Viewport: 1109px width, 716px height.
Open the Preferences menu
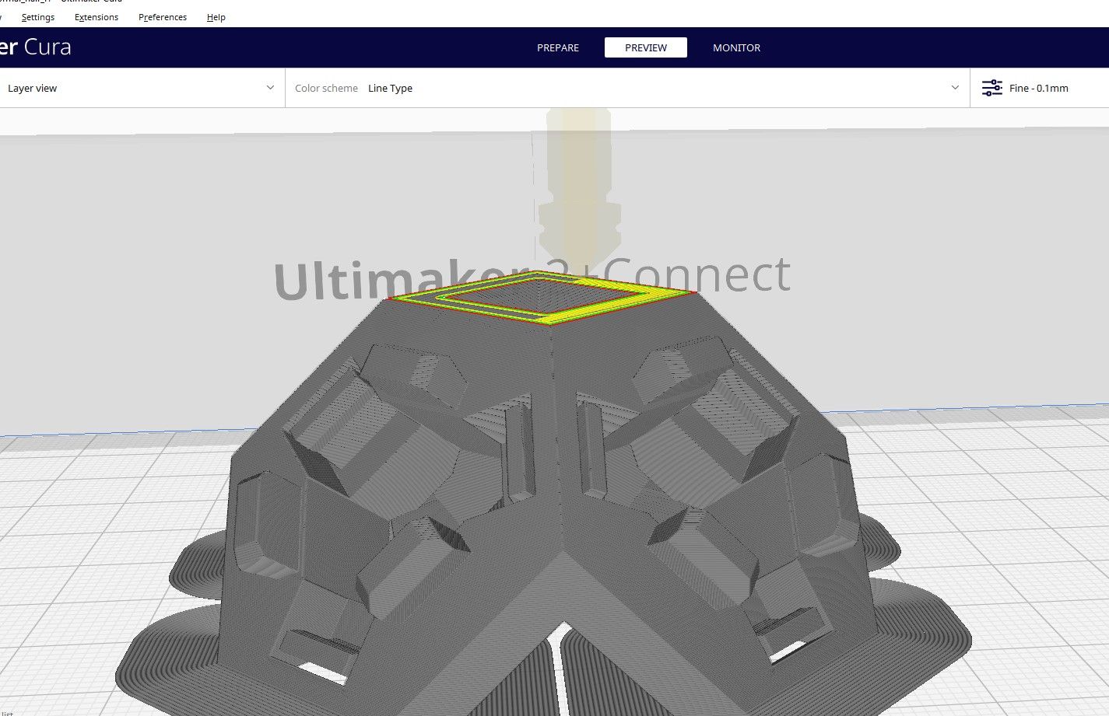tap(163, 17)
